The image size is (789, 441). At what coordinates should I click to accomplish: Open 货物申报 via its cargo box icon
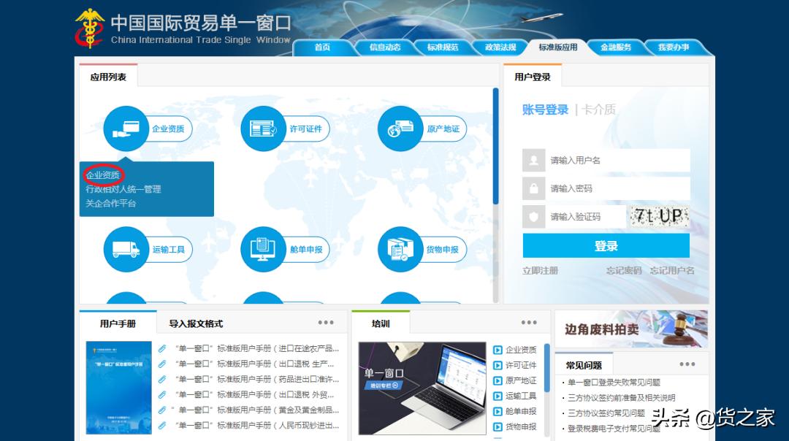click(398, 248)
